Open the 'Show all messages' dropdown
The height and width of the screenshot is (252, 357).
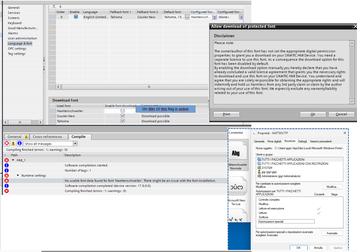75,143
